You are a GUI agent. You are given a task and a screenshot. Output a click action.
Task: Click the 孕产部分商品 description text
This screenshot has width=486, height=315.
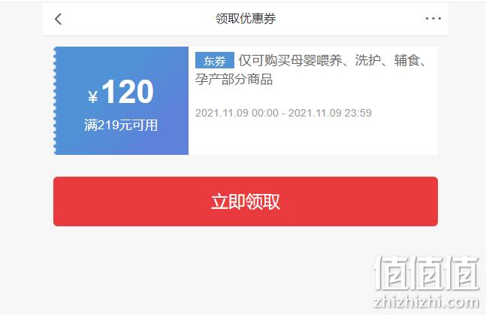(234, 79)
